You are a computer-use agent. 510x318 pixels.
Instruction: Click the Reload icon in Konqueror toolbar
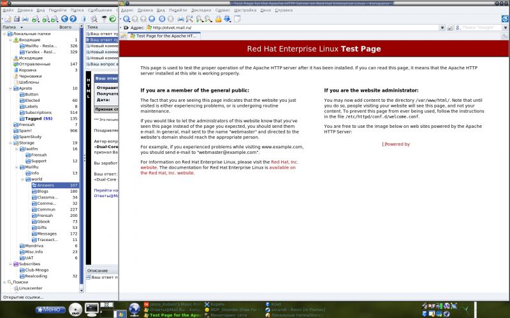coord(162,19)
